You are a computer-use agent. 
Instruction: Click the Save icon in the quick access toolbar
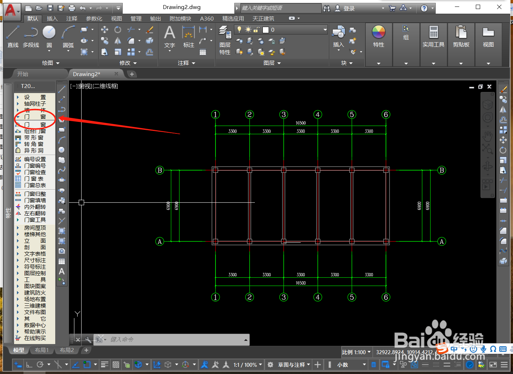(x=50, y=8)
